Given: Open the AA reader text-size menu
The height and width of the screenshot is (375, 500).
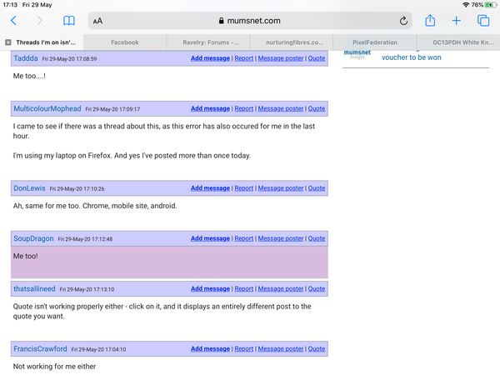Looking at the screenshot, I should pos(97,21).
